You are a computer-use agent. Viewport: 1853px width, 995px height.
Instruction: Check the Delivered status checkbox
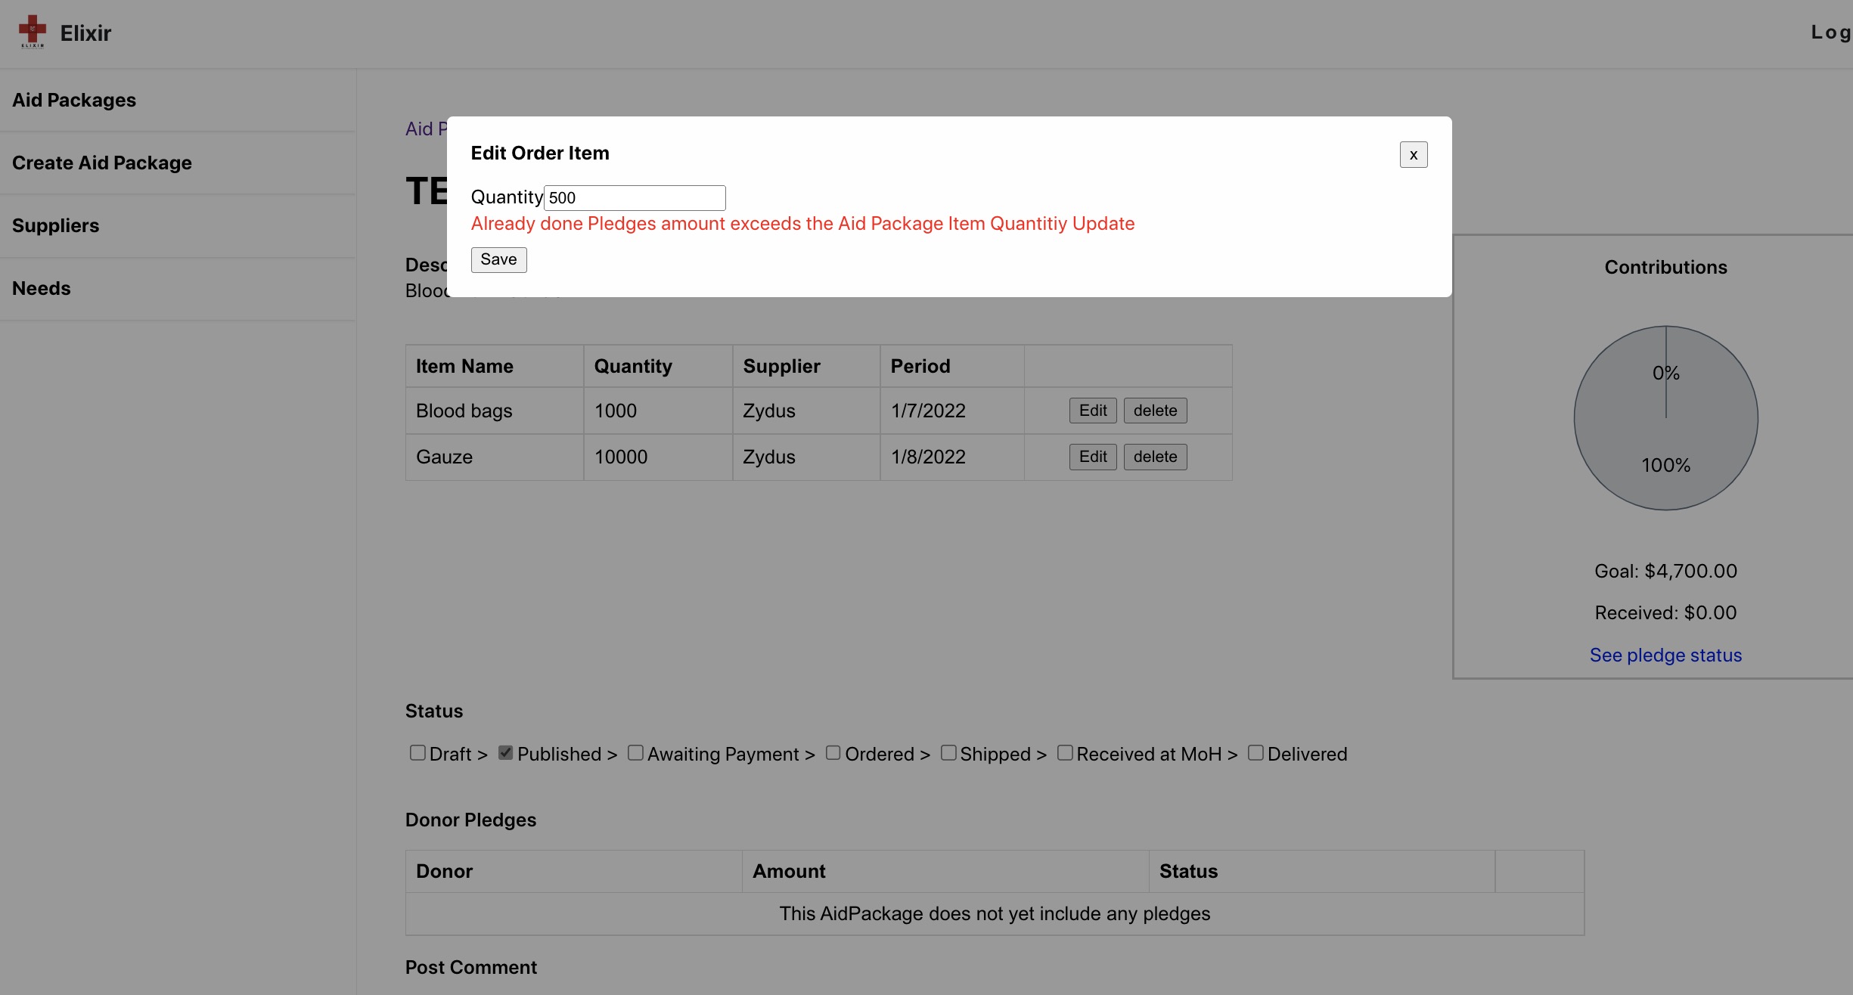[1256, 753]
